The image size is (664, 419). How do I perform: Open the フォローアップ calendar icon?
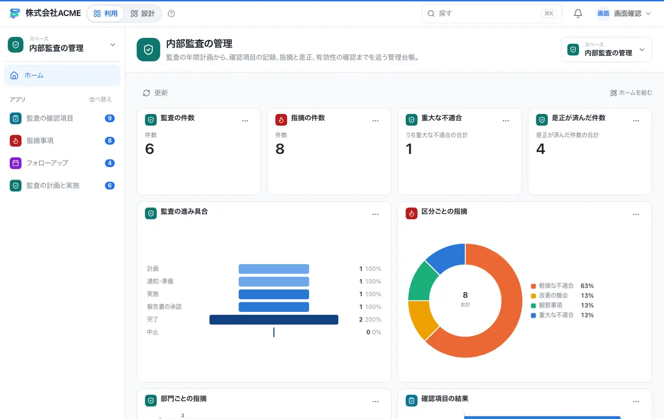pyautogui.click(x=16, y=163)
